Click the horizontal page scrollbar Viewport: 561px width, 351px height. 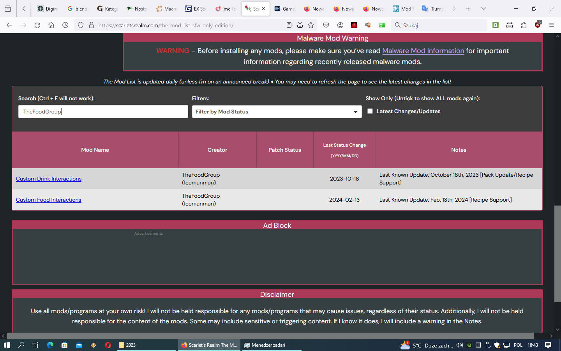pyautogui.click(x=270, y=336)
